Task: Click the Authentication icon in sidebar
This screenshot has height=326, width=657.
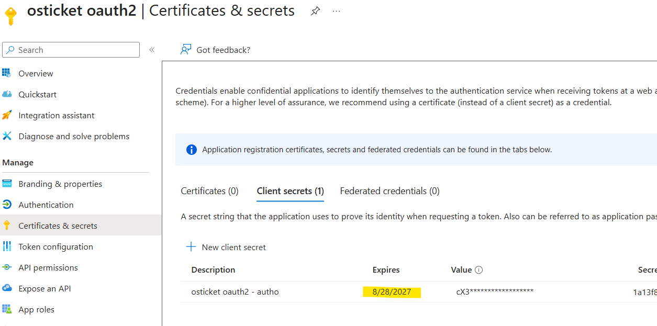Action: coord(7,205)
